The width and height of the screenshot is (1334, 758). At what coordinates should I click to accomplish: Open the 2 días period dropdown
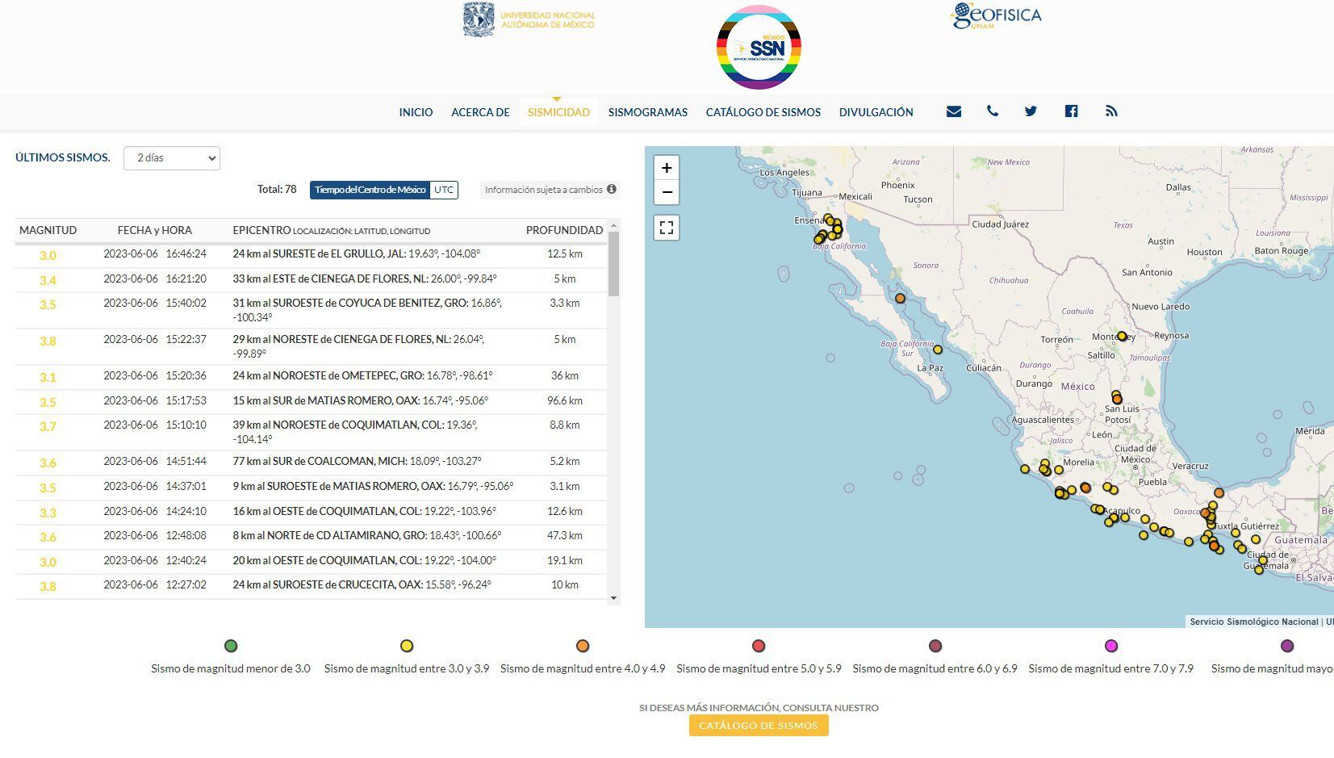point(172,158)
